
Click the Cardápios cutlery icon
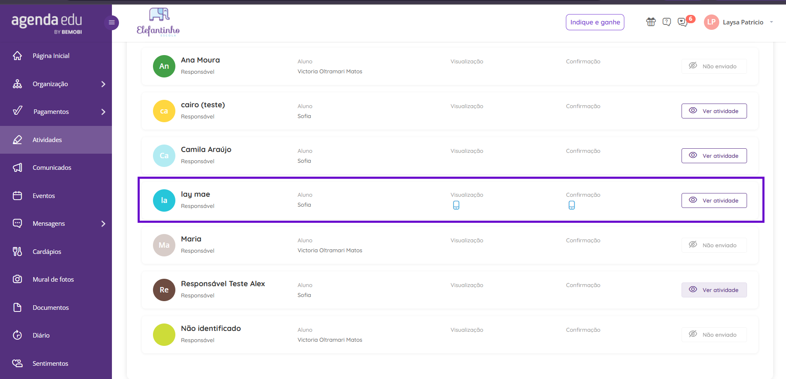[17, 251]
